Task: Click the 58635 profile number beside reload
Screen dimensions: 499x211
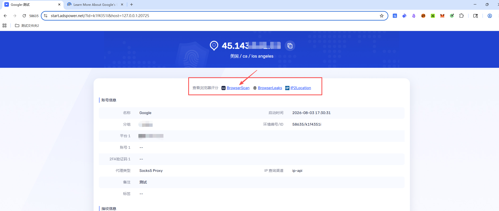Action: (x=34, y=16)
